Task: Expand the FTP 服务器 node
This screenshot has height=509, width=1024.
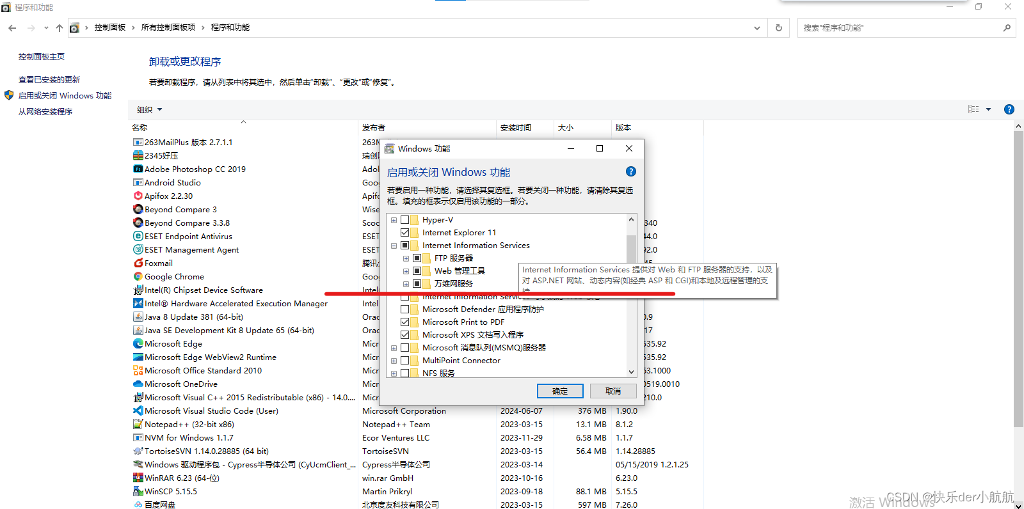Action: tap(406, 258)
